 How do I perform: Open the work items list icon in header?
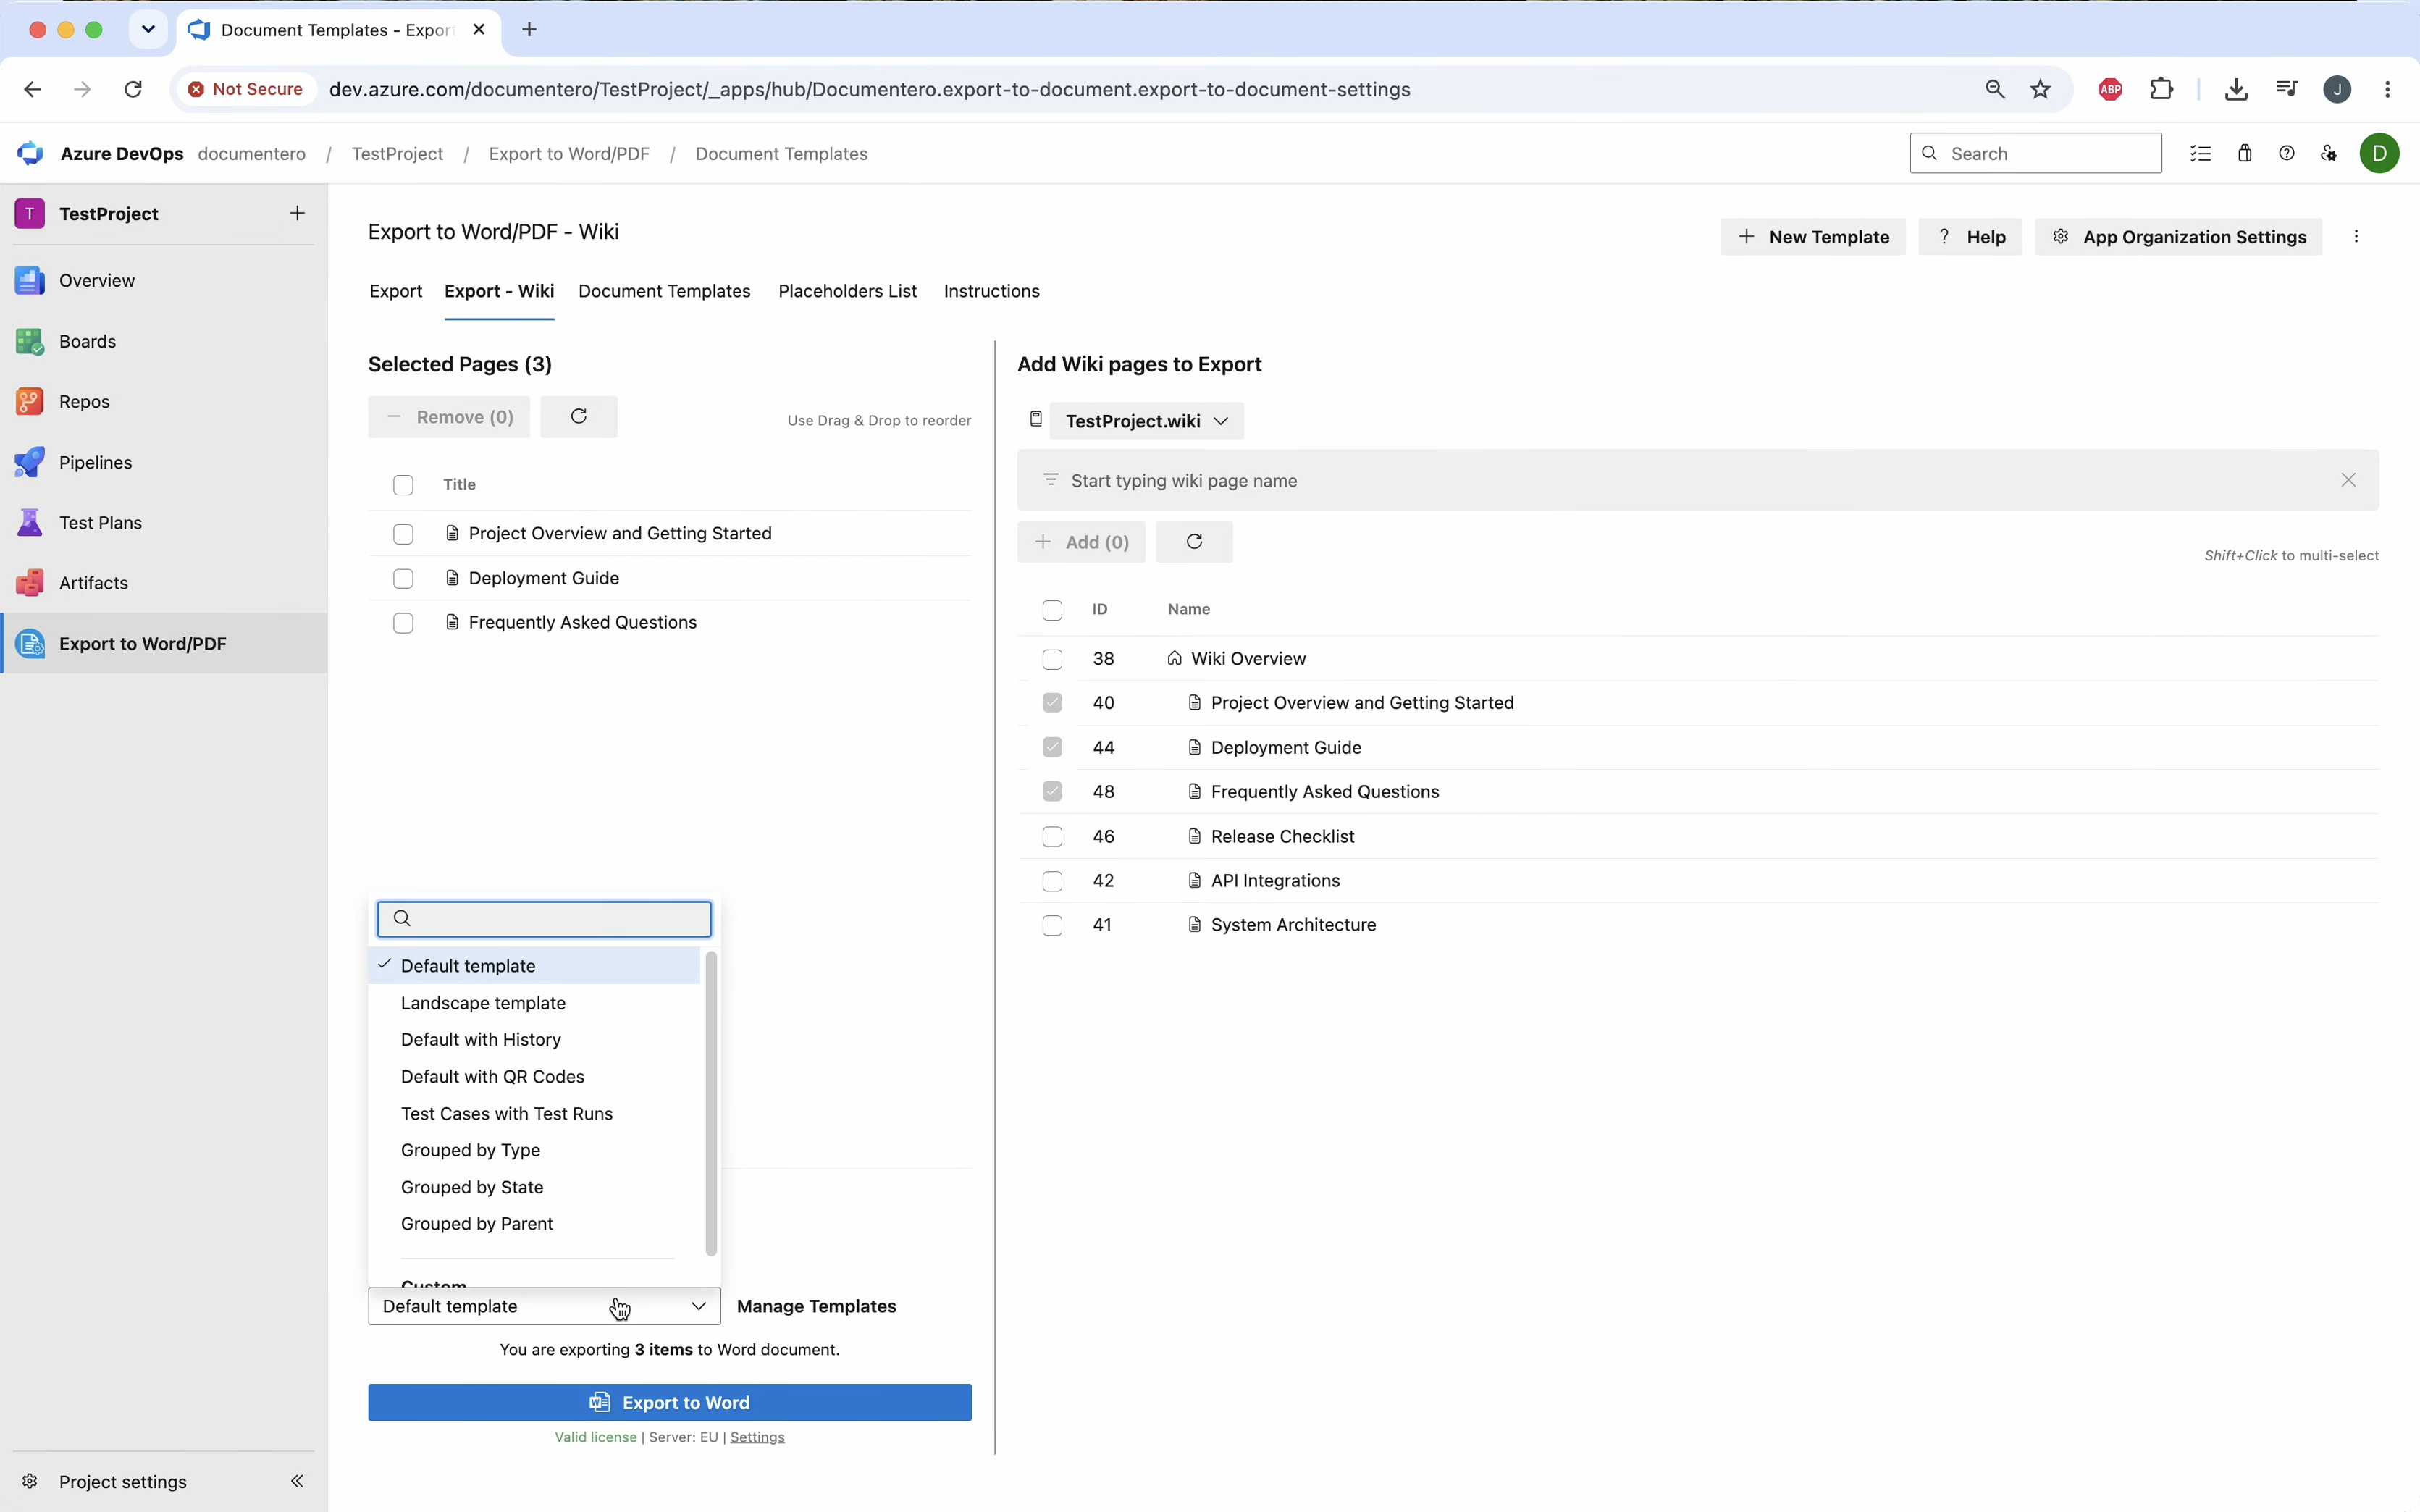pos(2200,153)
